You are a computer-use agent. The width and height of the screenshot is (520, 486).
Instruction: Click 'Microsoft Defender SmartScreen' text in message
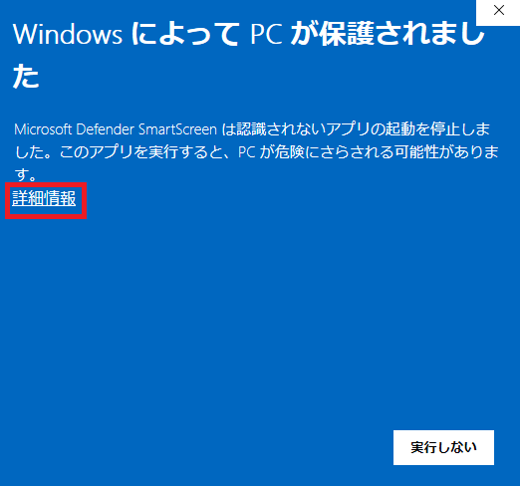click(116, 129)
